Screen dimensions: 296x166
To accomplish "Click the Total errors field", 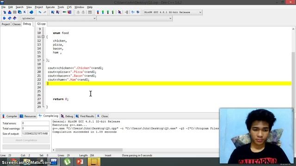I will point(35,123).
